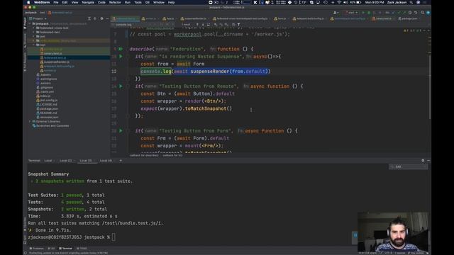This screenshot has height=255, width=454.
Task: Click 'callback for describe()' breadcrumb
Action: tap(144, 155)
